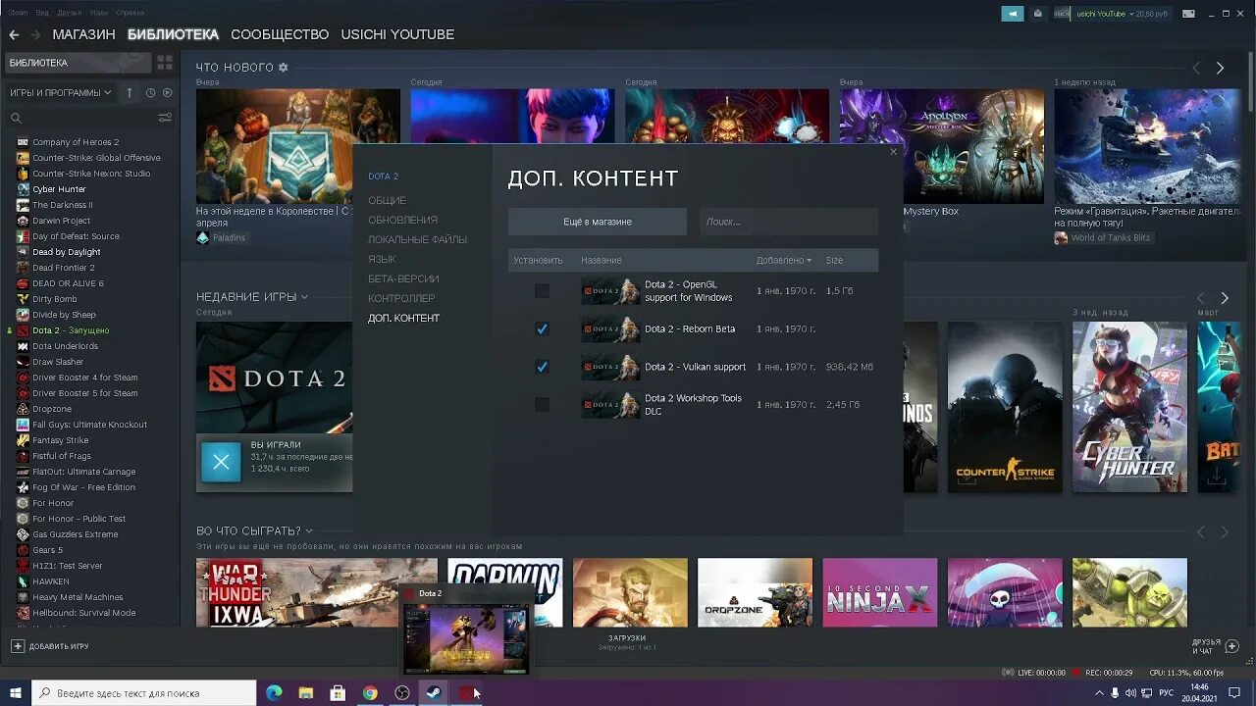This screenshot has width=1256, height=706.
Task: Click the red Dota 2 taskbar icon
Action: click(466, 693)
